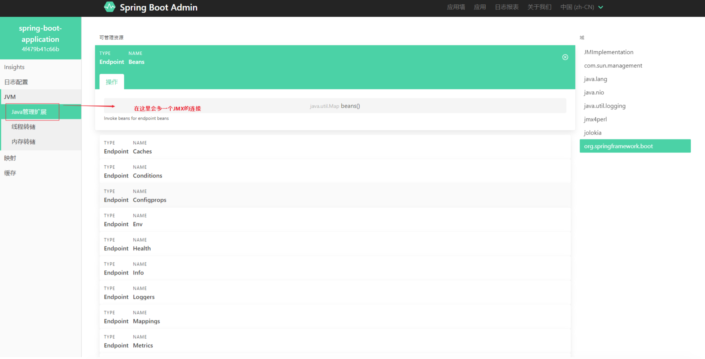705x359 pixels.
Task: Open the 日志配置 sidebar section
Action: [41, 82]
